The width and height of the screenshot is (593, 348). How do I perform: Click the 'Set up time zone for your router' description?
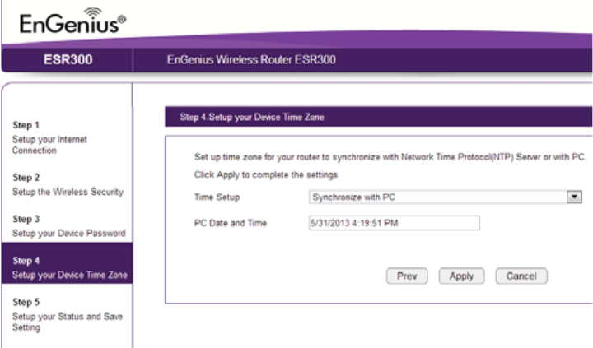[x=390, y=157]
